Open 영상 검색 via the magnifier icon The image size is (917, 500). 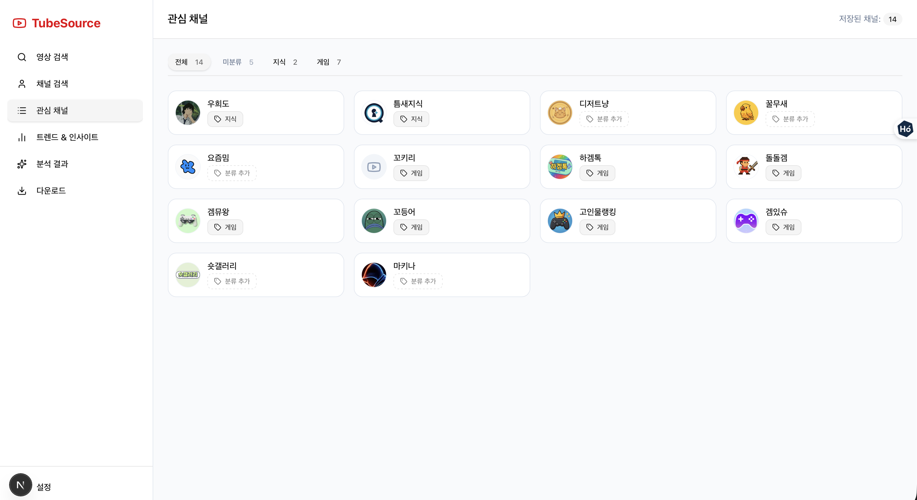[x=22, y=57]
